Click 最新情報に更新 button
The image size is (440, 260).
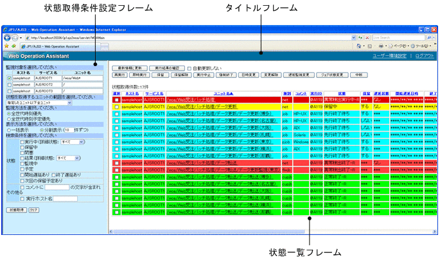coord(129,68)
